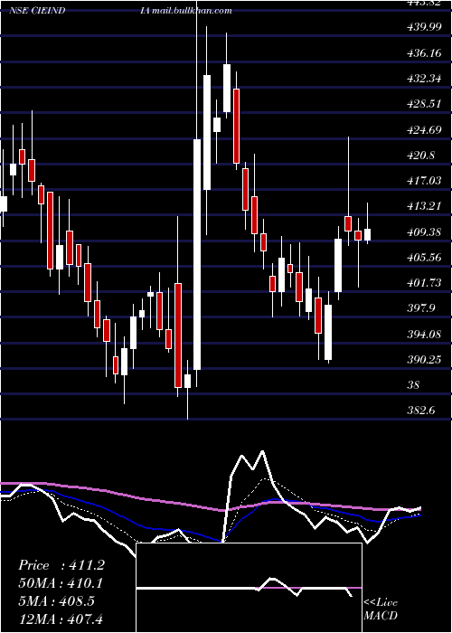The image size is (452, 633).
Task: Click the 382.6 price axis label
Action: pos(420,411)
